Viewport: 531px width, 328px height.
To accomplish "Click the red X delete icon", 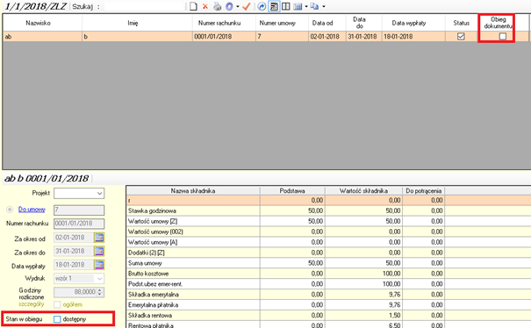I will pyautogui.click(x=205, y=6).
